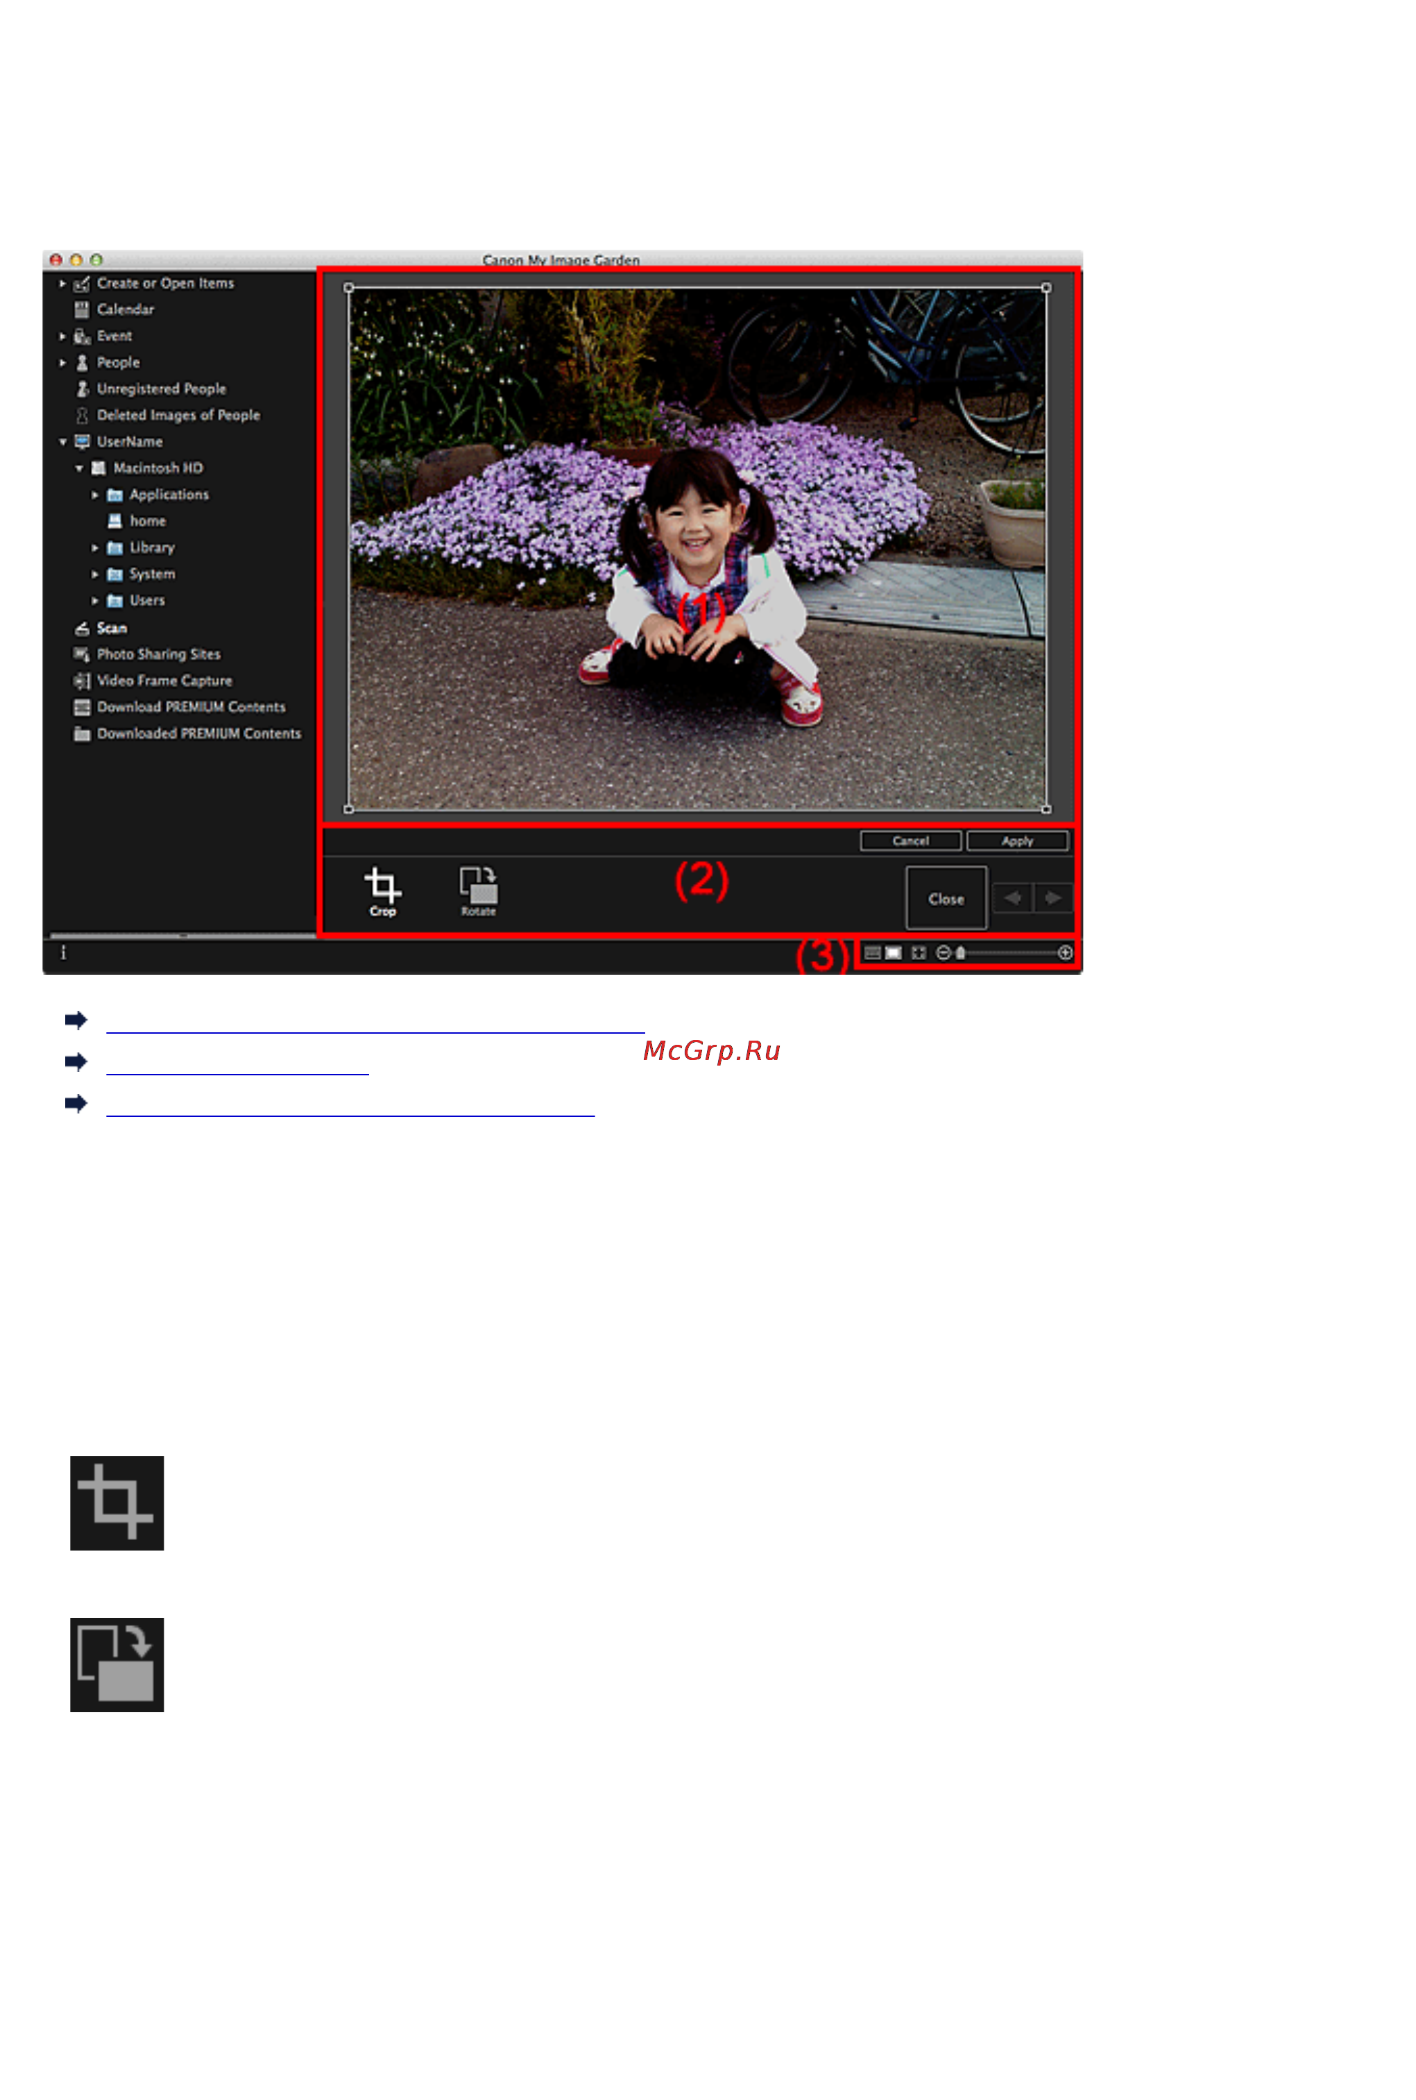1416x2100 pixels.
Task: Open the information icon at bottom left
Action: pyautogui.click(x=63, y=953)
